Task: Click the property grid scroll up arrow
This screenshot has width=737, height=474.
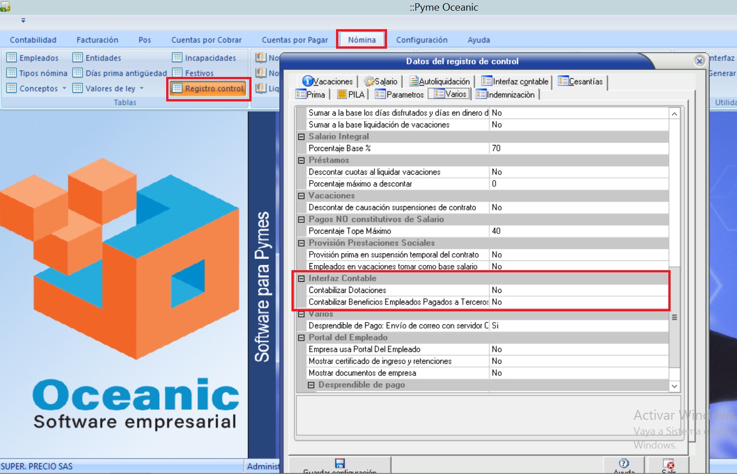Action: point(674,114)
